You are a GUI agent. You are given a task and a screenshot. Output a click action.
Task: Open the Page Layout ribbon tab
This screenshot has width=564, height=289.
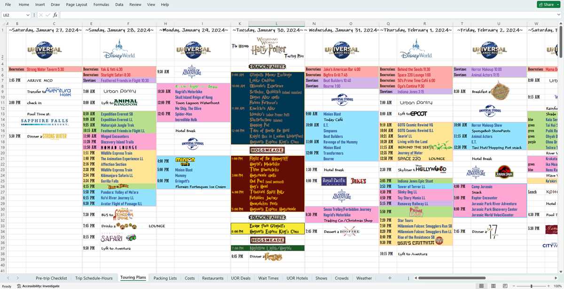click(x=77, y=4)
